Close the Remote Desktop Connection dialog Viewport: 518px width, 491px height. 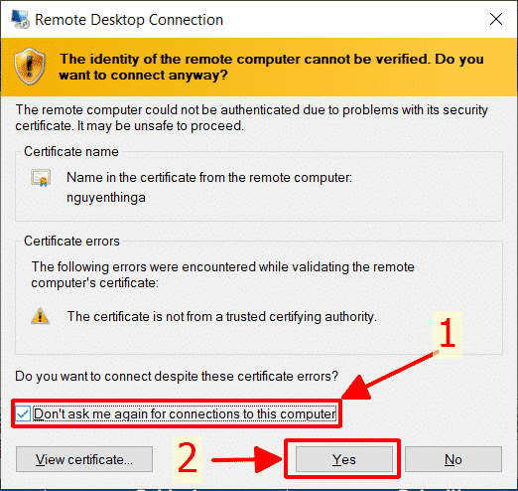coord(496,19)
